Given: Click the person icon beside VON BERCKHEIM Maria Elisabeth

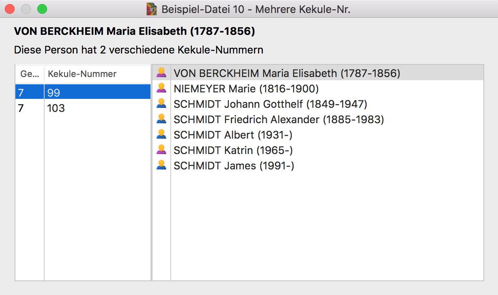Looking at the screenshot, I should (161, 73).
